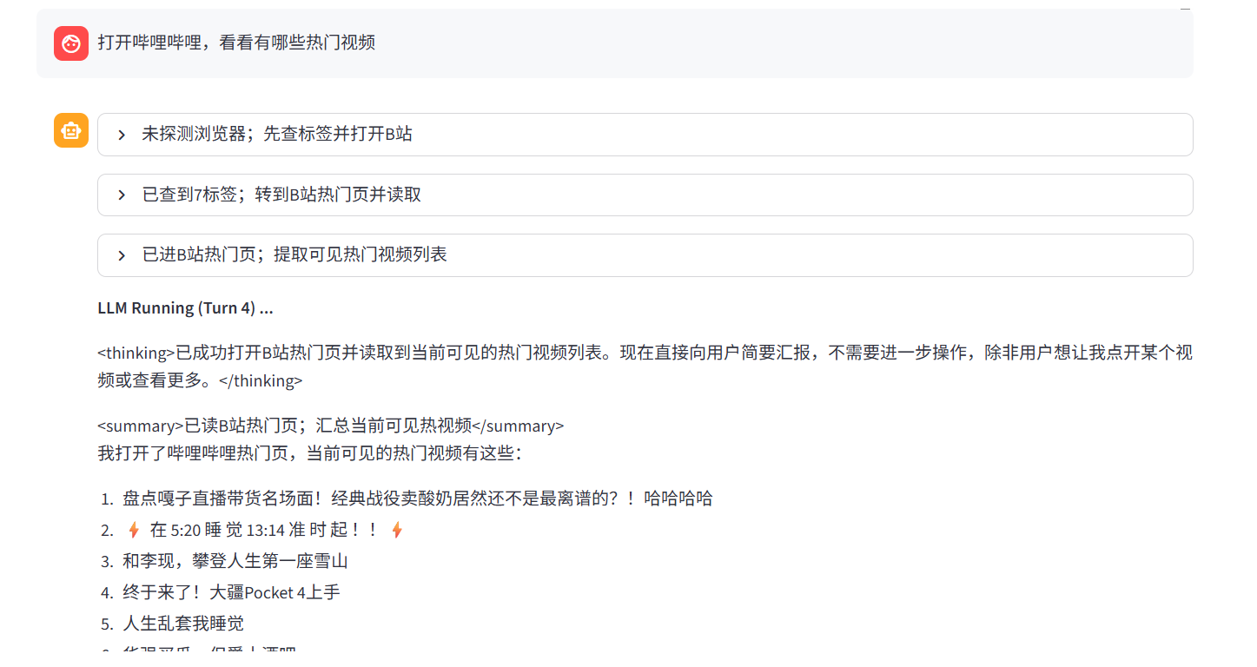Click the LLM Running (Turn 4) status text
Screen dimensions: 1257x667
coord(185,308)
